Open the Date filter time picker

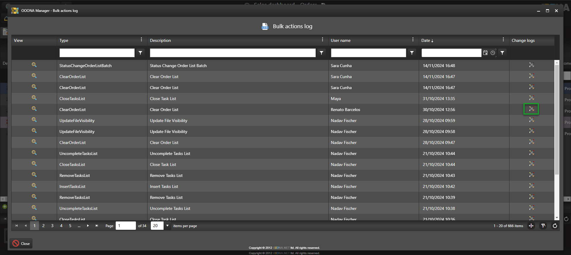pos(493,53)
